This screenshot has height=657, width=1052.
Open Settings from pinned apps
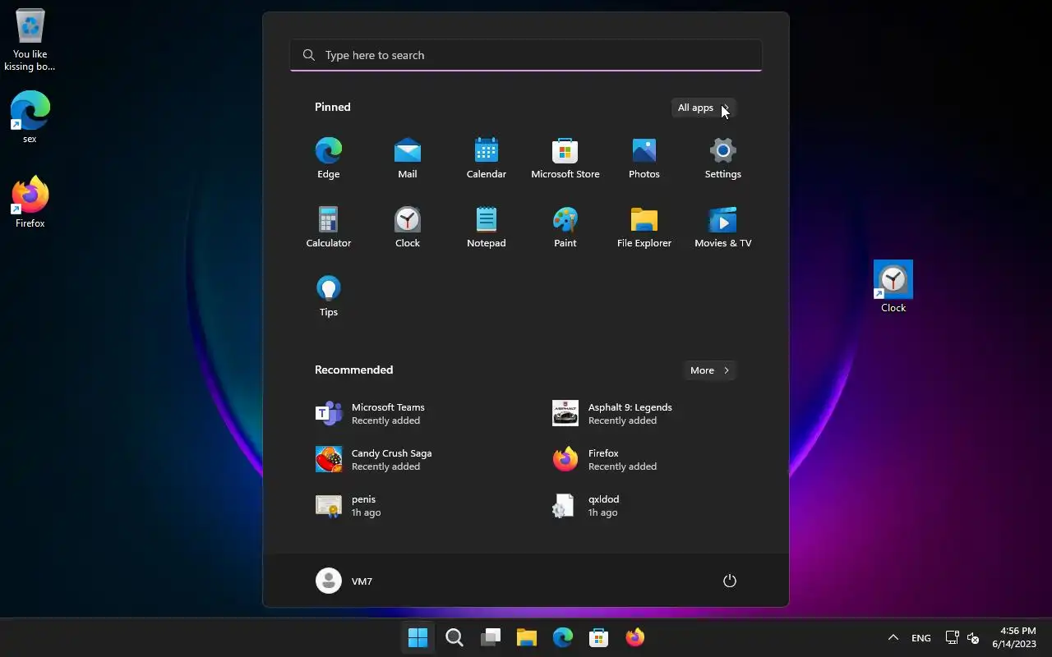(722, 158)
